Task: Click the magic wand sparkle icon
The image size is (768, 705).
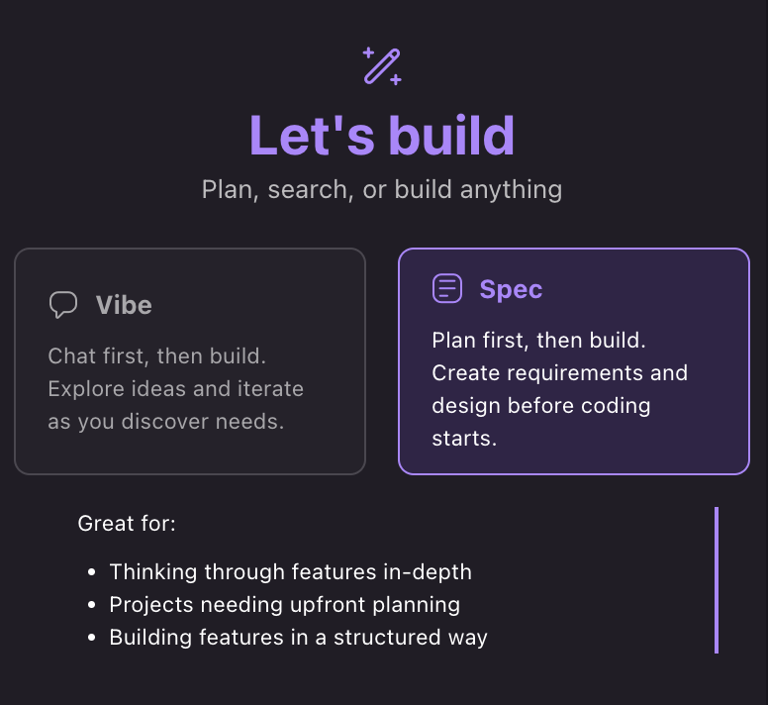Action: [382, 65]
